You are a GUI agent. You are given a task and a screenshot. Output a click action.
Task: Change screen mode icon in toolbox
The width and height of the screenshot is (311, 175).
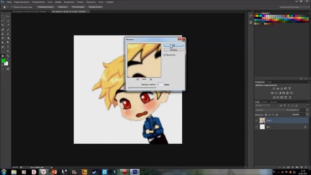8,69
